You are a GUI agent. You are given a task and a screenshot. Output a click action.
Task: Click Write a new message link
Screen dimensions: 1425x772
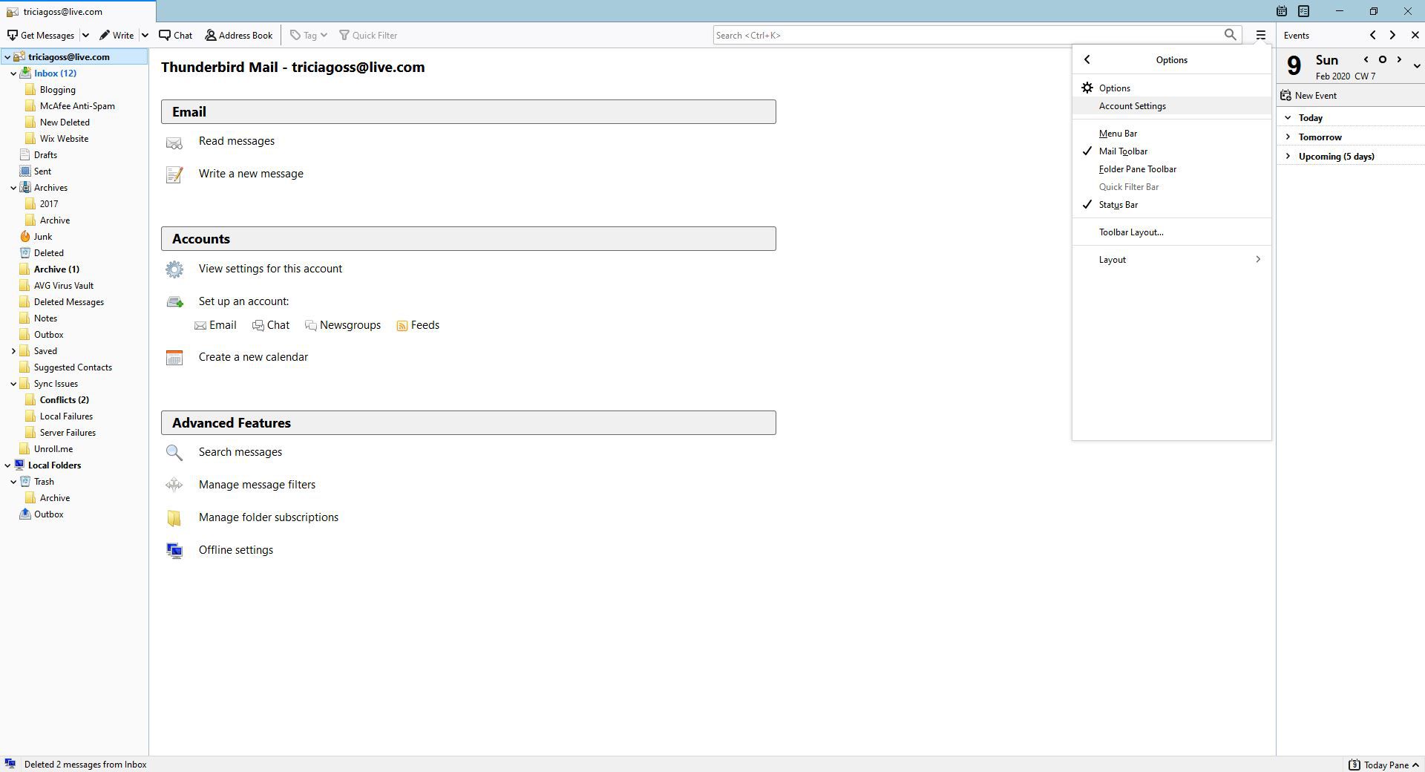[x=251, y=174]
